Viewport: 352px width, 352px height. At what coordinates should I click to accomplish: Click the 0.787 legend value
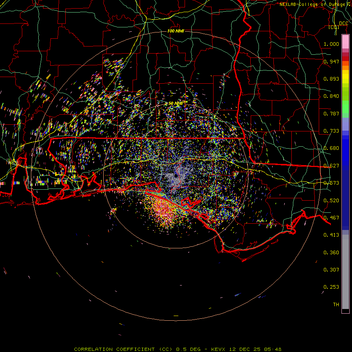331,113
